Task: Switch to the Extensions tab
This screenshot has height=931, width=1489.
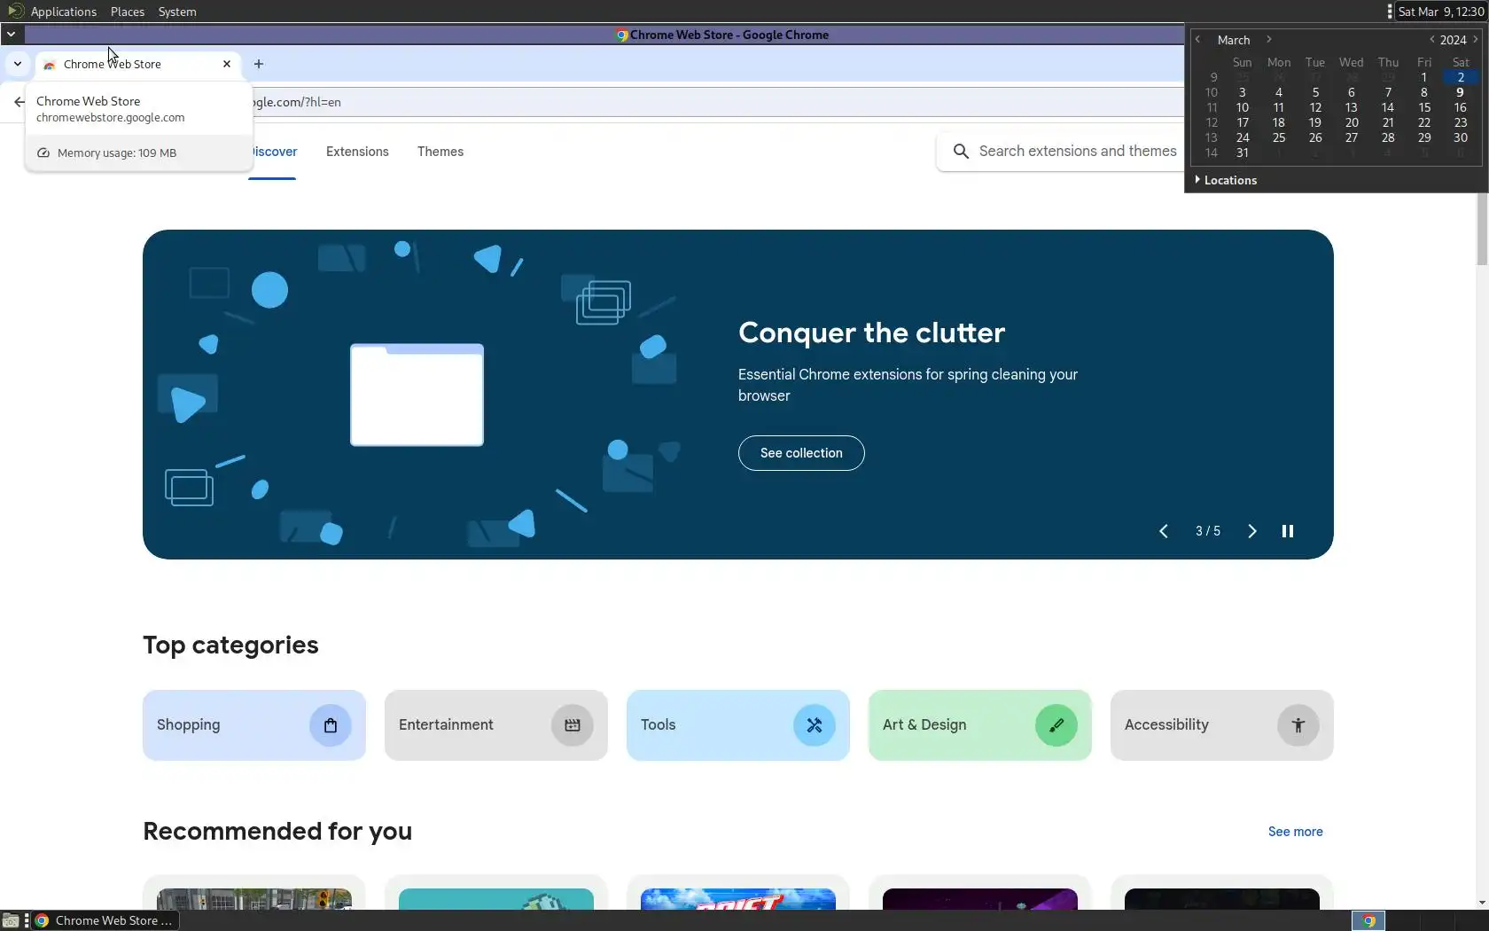Action: click(357, 152)
